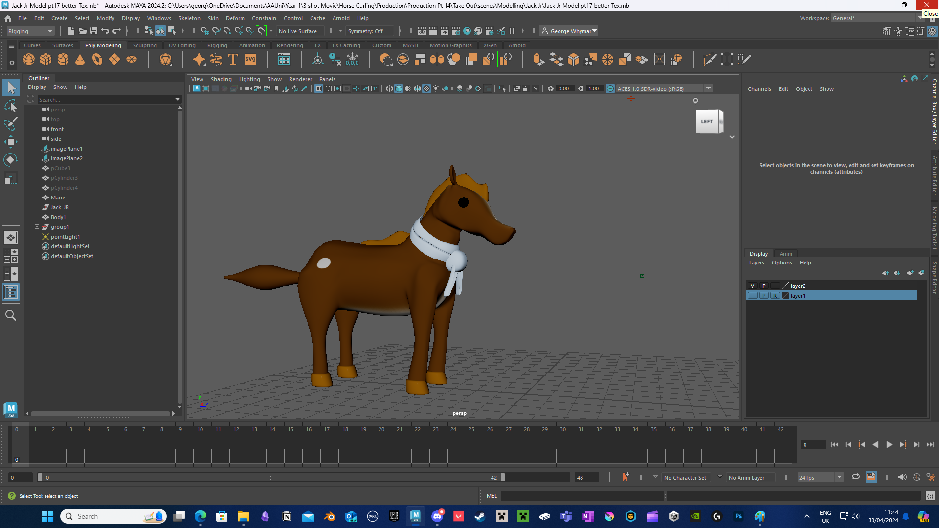Screen dimensions: 939x528
Task: Open the Deform menu
Action: pyautogui.click(x=235, y=18)
